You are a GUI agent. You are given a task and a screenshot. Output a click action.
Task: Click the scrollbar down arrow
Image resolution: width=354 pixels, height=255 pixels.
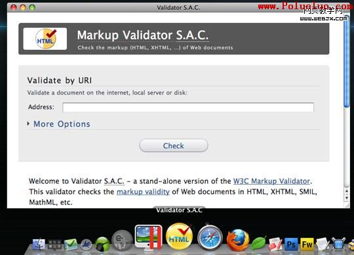347,198
